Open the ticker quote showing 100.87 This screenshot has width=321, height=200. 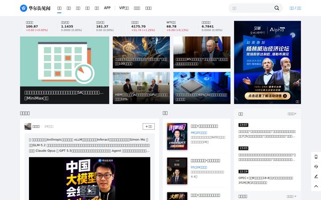tap(37, 26)
